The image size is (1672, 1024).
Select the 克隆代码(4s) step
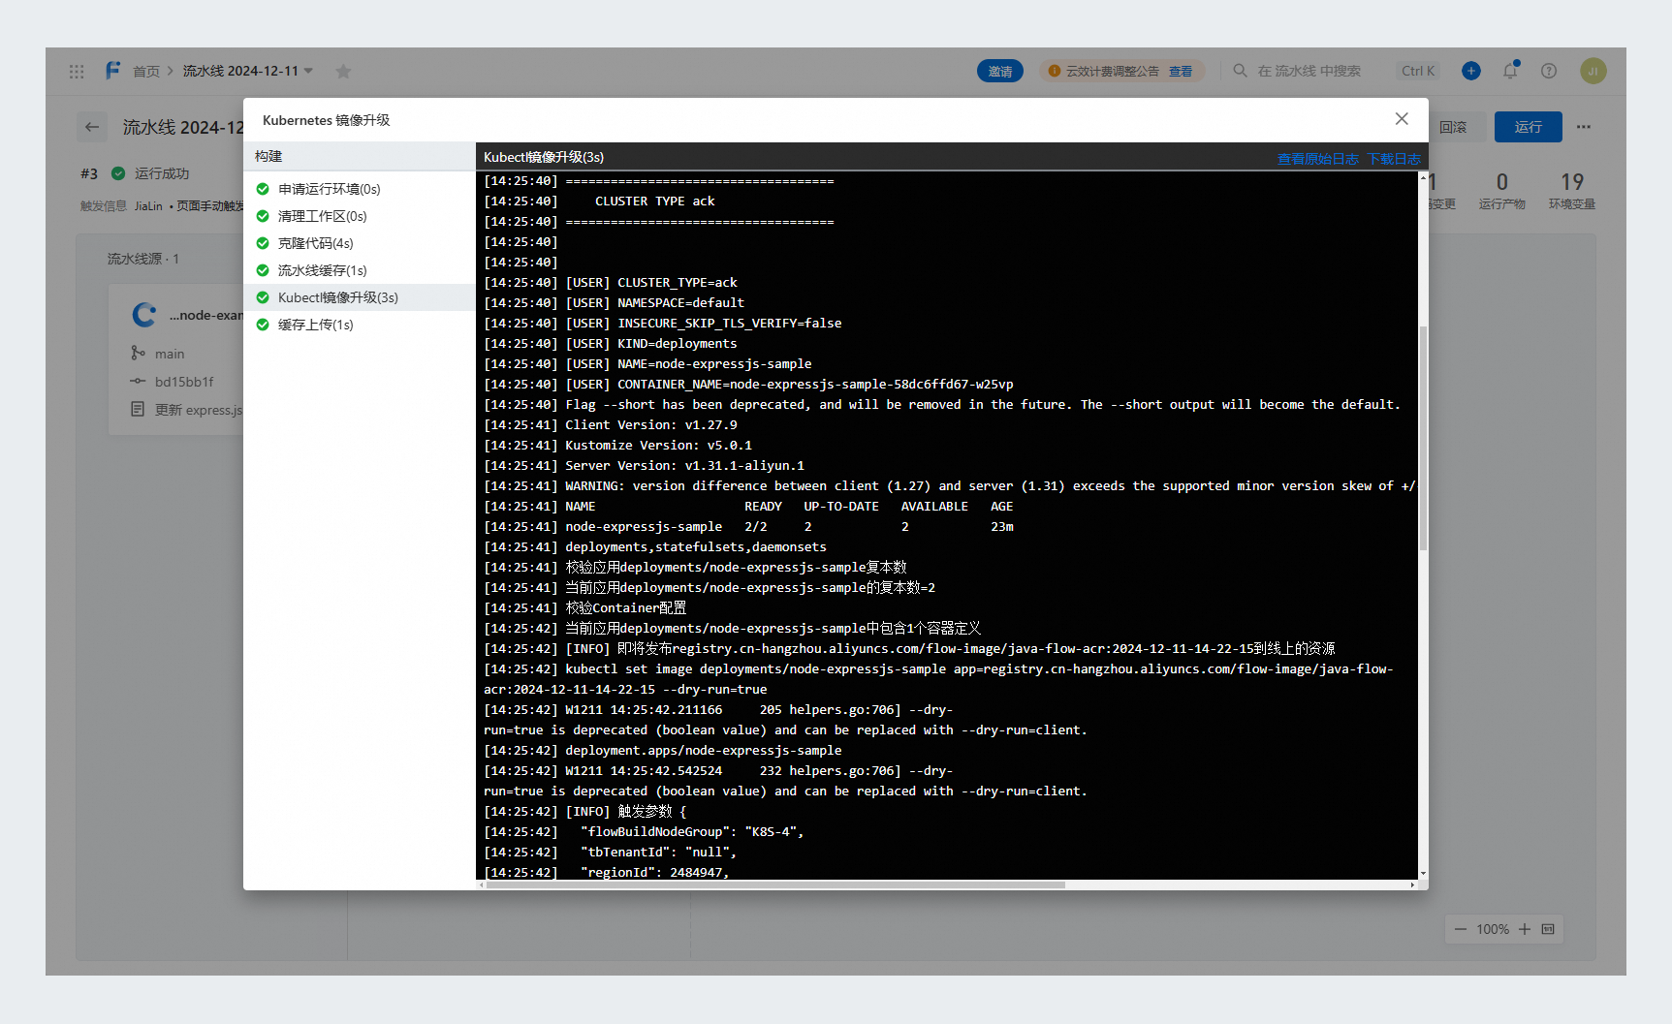click(359, 243)
